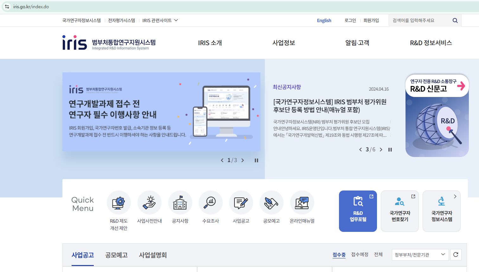
Task: Click the notice date 2024.04.16
Action: (x=379, y=89)
